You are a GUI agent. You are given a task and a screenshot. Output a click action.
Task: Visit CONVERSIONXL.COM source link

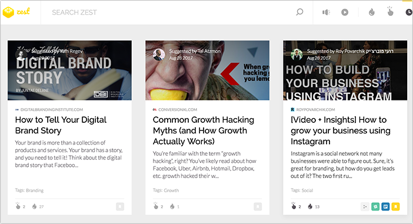[x=178, y=109]
